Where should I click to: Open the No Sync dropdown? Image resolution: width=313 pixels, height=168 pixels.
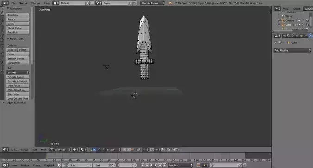click(x=181, y=165)
